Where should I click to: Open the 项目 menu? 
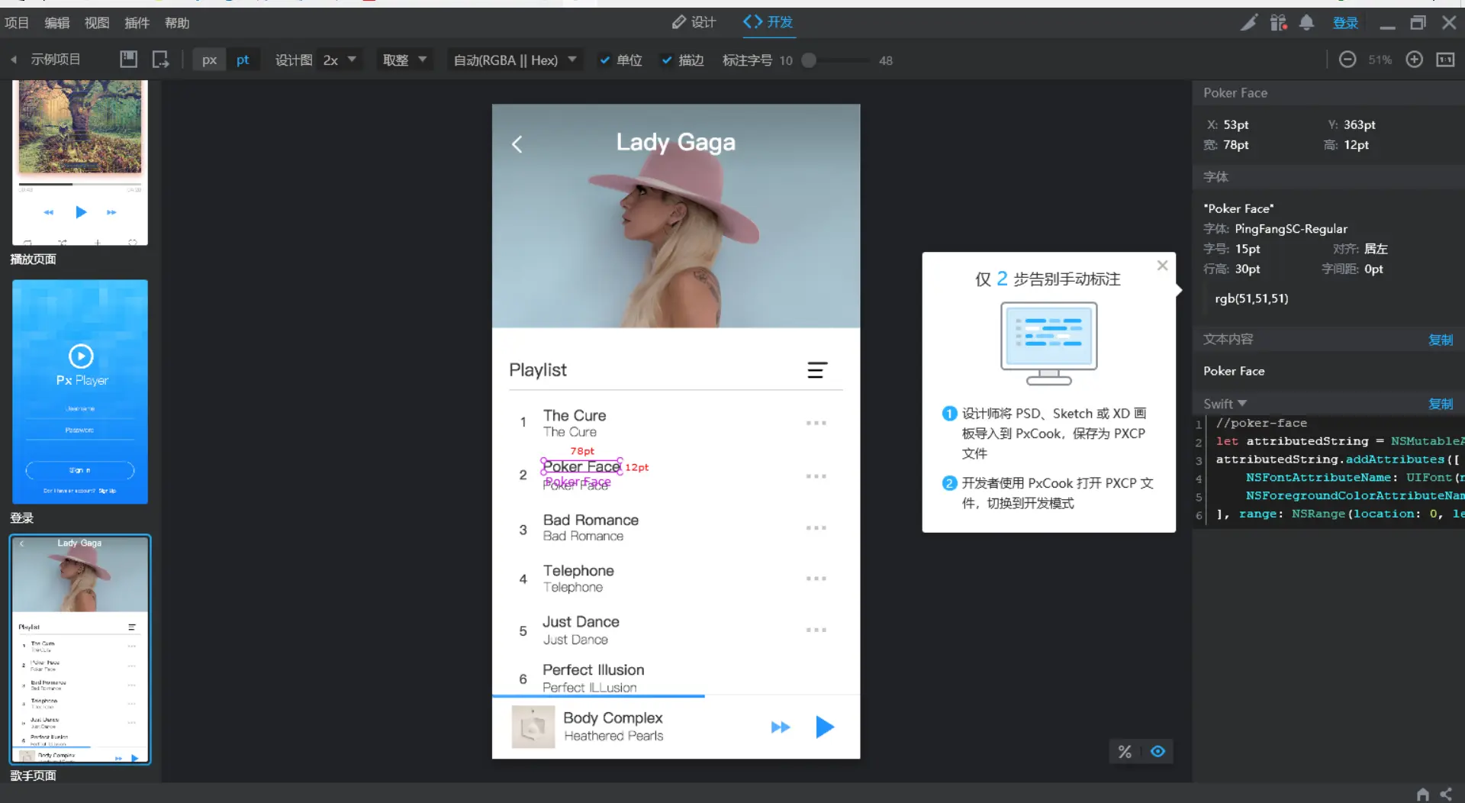(x=17, y=23)
